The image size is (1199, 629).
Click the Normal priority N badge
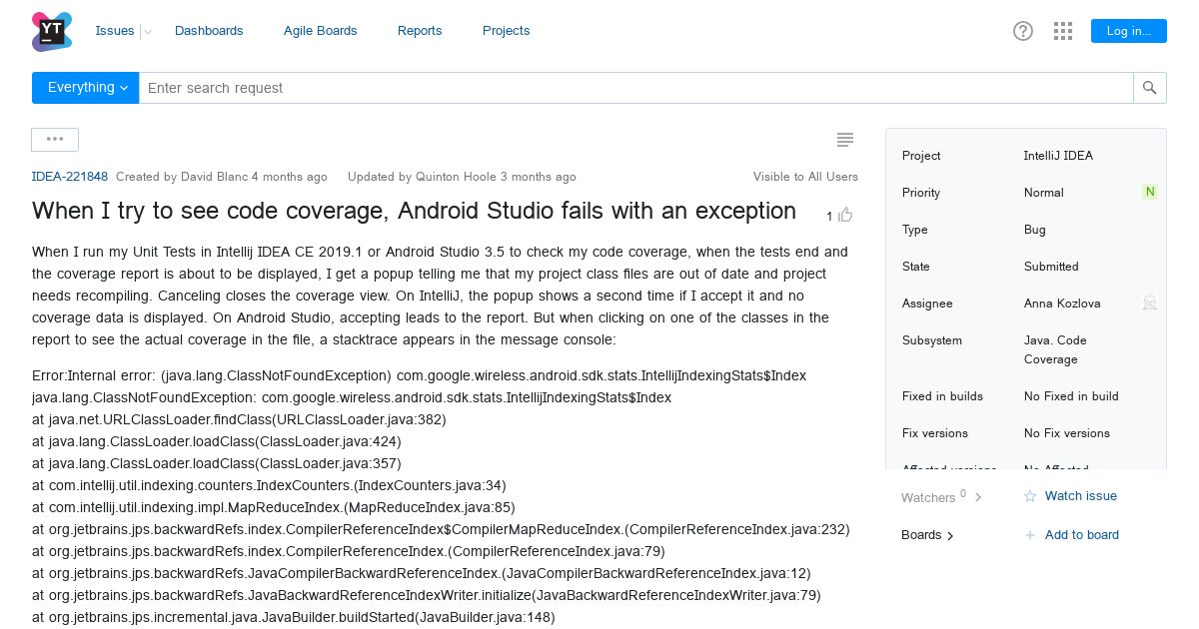[x=1150, y=192]
